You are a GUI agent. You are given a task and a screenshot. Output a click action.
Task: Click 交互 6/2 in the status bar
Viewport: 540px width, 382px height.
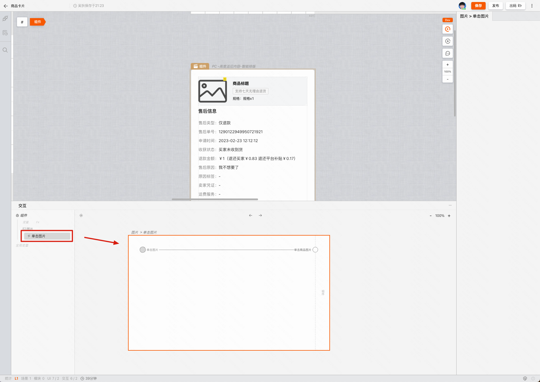coord(70,379)
